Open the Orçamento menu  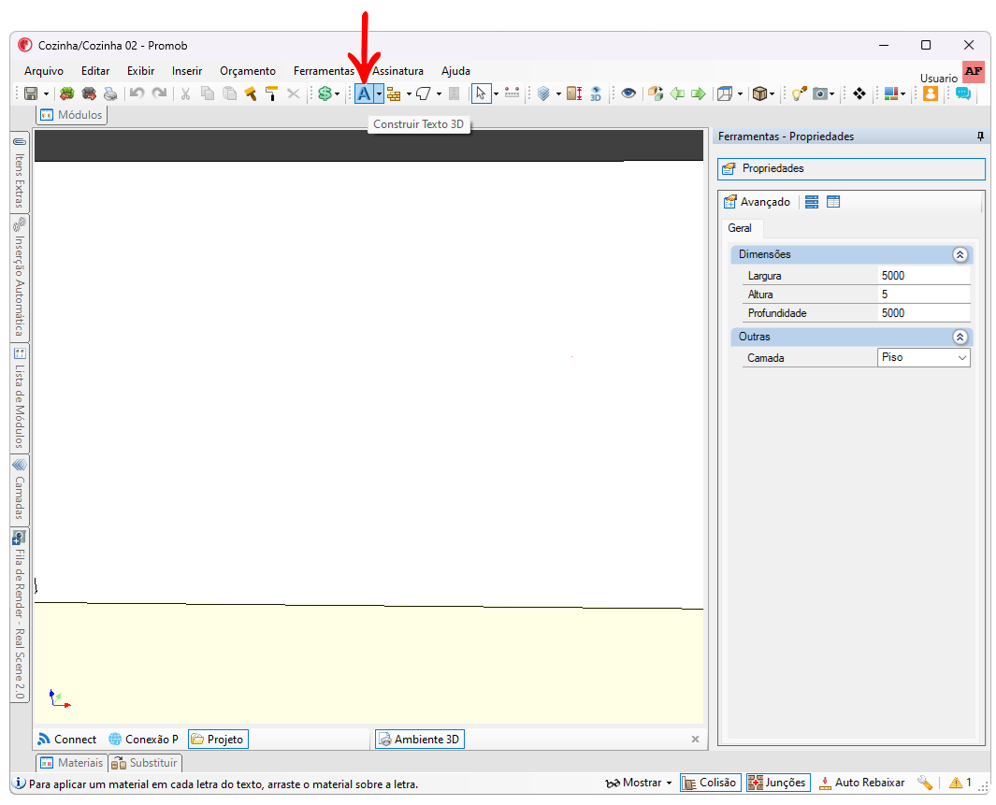tap(248, 71)
